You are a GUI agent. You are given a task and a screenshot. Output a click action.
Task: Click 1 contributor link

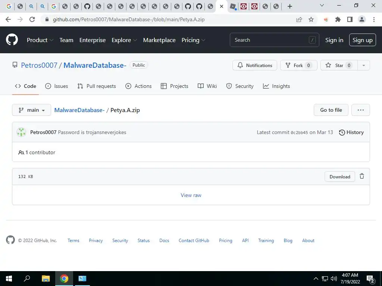pos(37,152)
